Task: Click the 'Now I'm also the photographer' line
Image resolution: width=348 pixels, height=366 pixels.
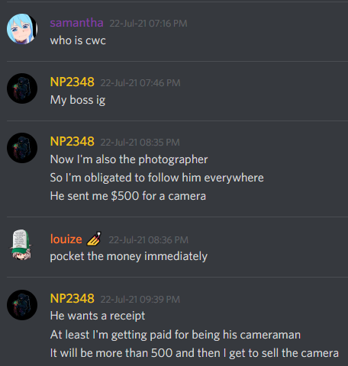Action: (129, 160)
